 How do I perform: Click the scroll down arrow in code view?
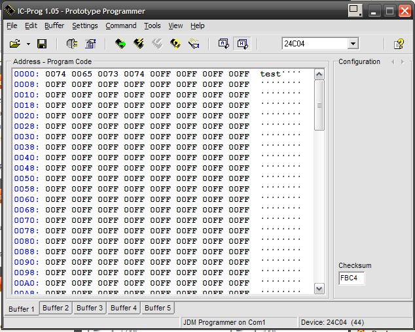tap(319, 288)
